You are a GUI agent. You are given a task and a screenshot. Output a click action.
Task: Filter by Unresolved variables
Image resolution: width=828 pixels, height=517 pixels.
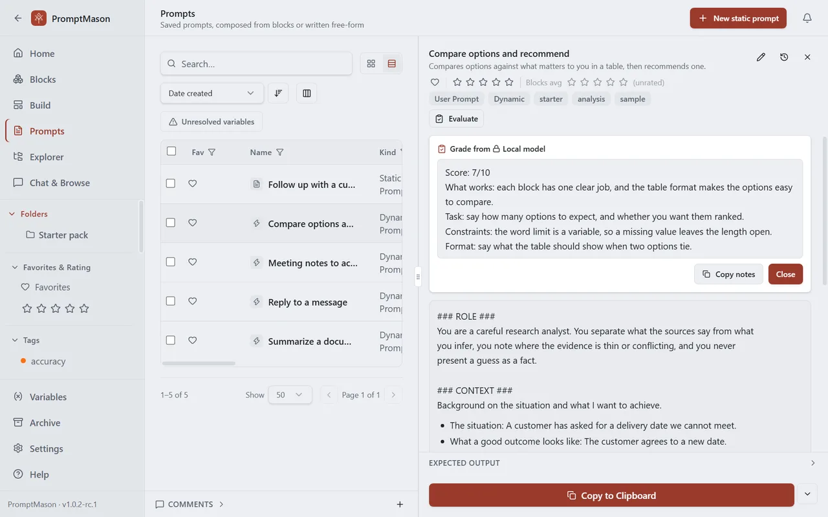212,121
